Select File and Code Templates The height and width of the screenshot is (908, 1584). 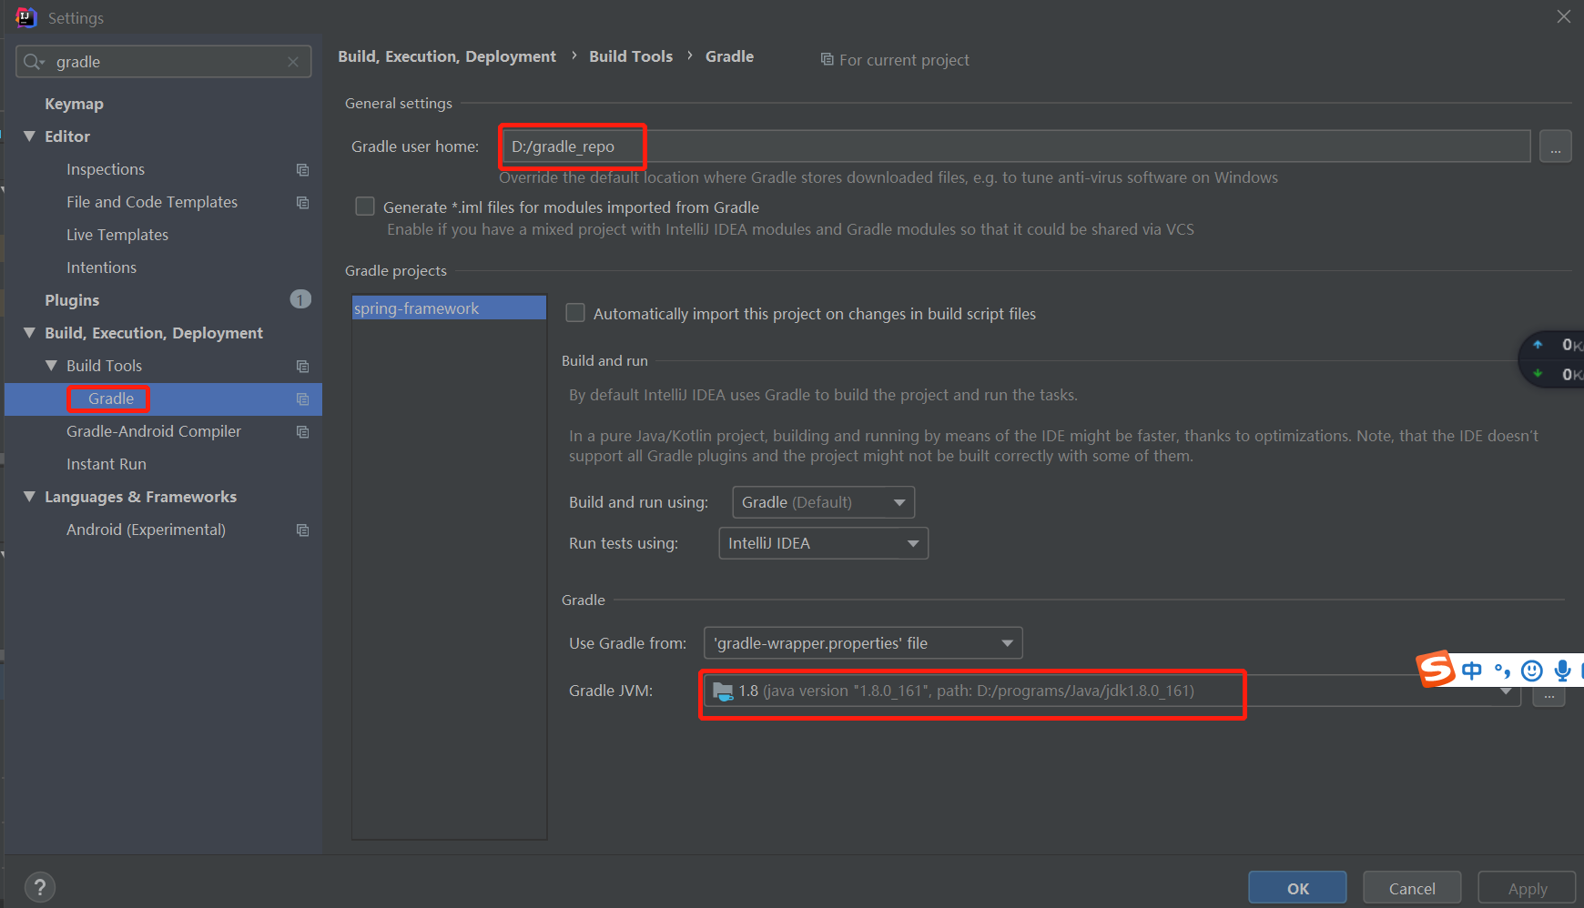(x=152, y=202)
